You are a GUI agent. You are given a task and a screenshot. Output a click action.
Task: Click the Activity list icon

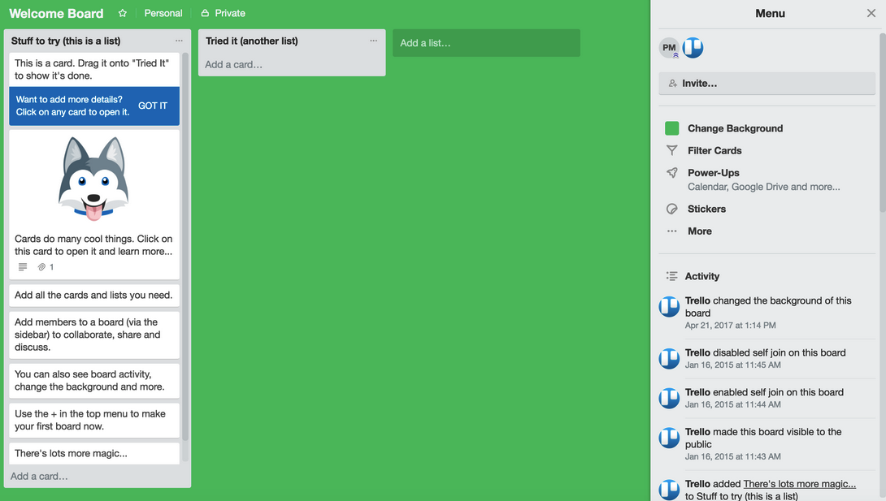[672, 276]
